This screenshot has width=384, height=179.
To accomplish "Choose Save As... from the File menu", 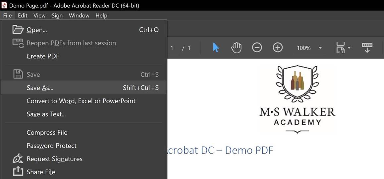I will point(40,88).
